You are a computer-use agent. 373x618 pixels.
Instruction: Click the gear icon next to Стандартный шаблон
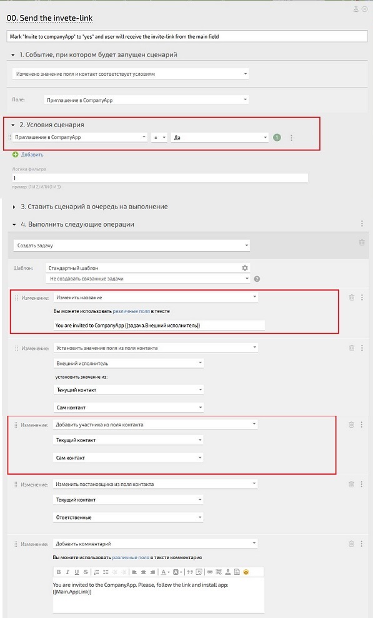click(245, 268)
